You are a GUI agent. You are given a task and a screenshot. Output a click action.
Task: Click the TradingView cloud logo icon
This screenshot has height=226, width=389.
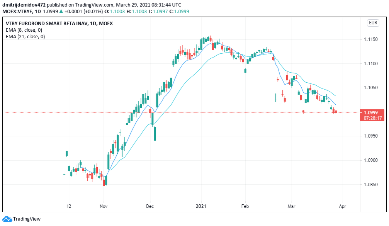tap(7, 219)
